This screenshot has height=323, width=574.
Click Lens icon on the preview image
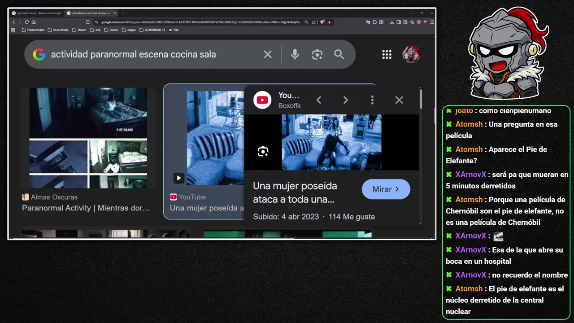click(263, 152)
